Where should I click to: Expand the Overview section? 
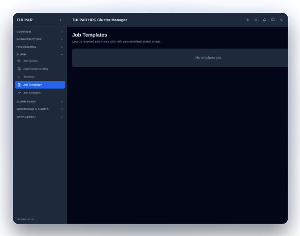coord(40,32)
